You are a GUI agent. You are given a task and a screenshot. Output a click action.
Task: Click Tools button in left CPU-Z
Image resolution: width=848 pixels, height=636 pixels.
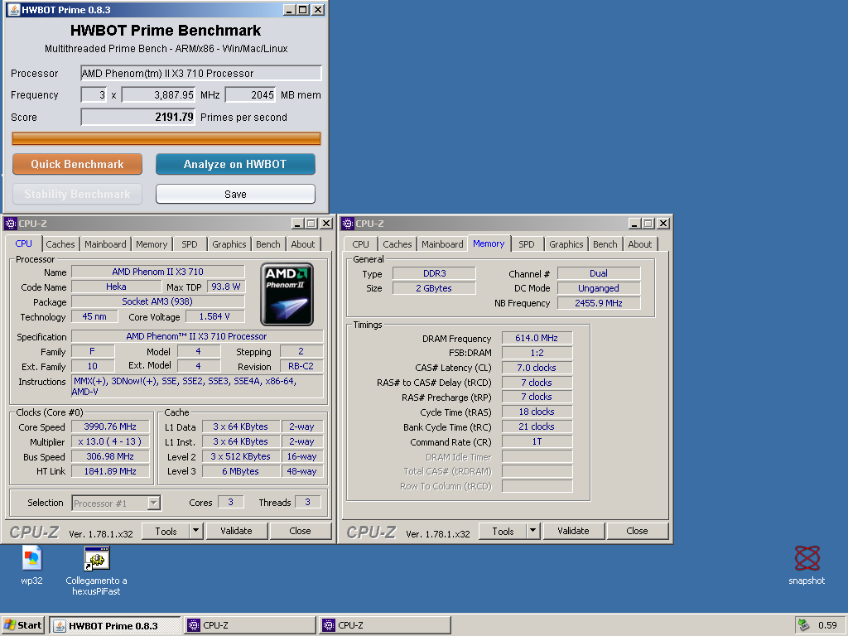(x=166, y=531)
